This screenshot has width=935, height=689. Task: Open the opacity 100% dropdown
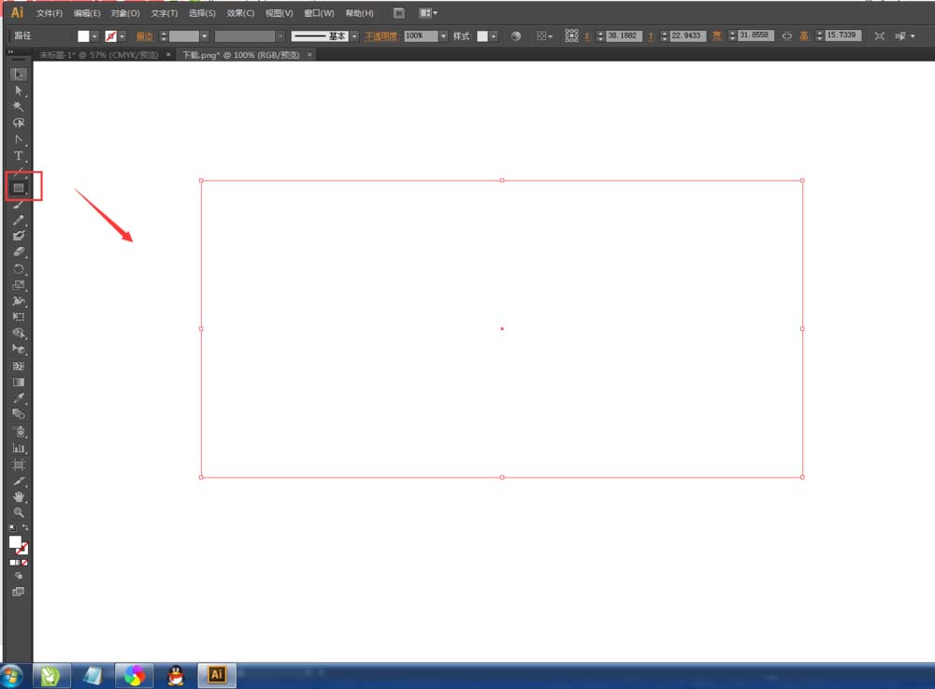443,36
